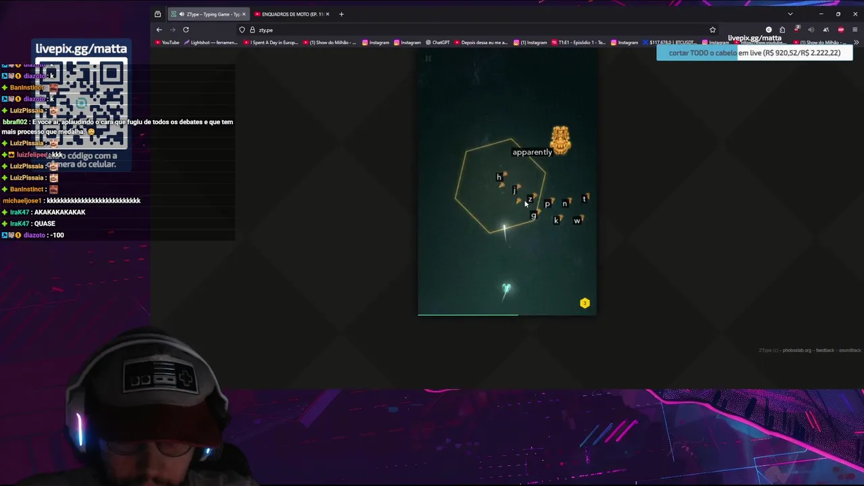The width and height of the screenshot is (864, 486).
Task: Open the phoboslab.org footer link
Action: coord(797,350)
